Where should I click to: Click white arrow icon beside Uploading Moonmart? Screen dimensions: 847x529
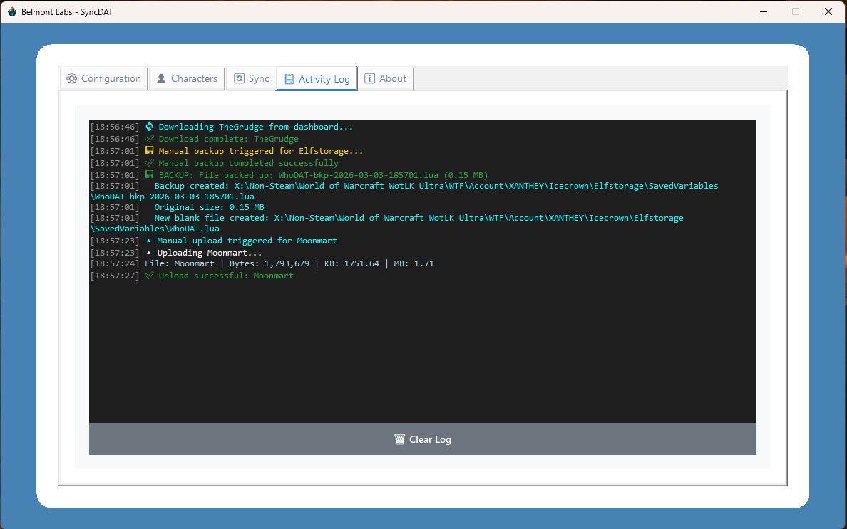click(x=148, y=253)
